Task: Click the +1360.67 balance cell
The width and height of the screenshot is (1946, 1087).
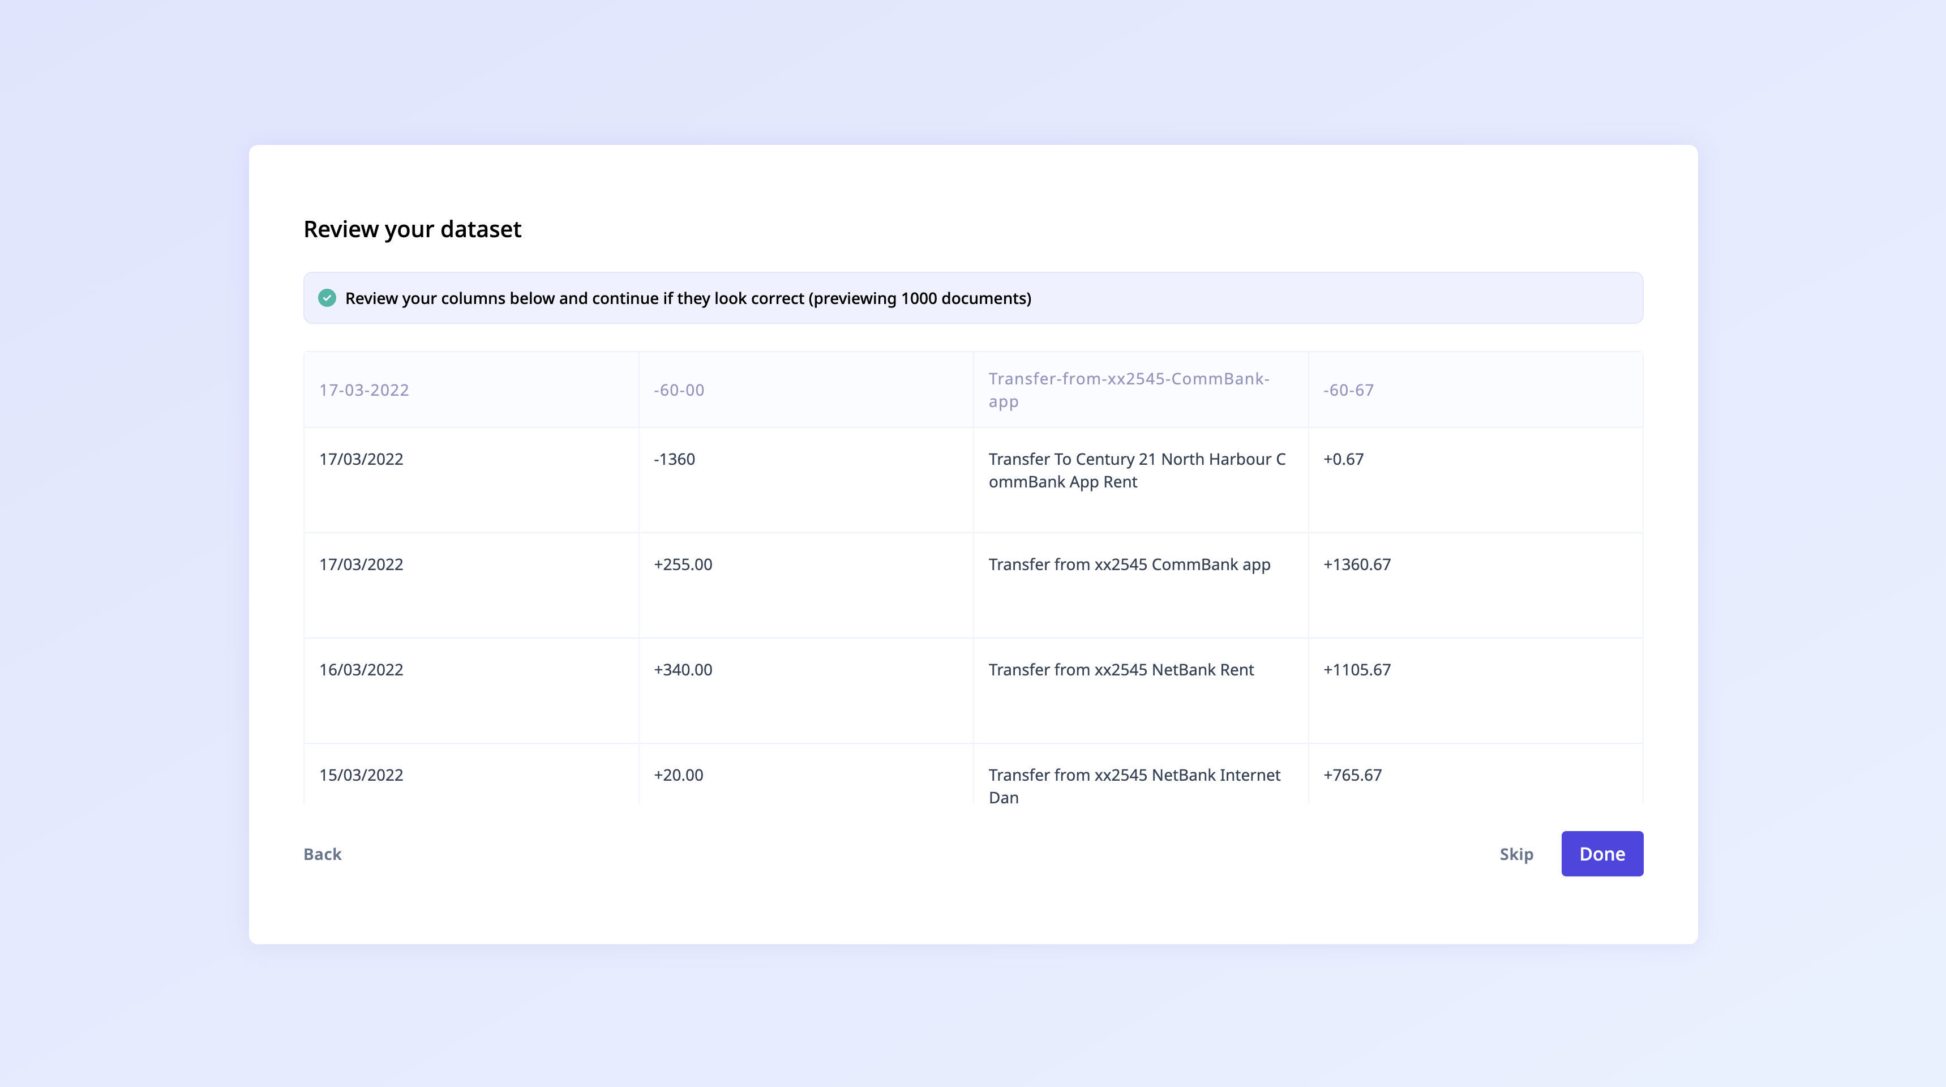Action: [1356, 564]
